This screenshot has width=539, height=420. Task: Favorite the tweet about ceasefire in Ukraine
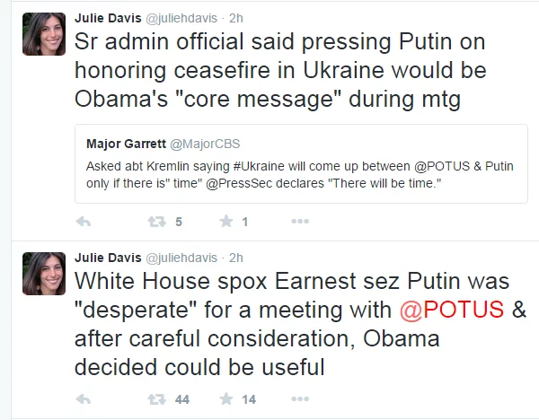coord(225,222)
